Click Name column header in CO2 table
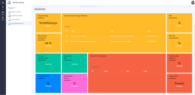The height and width of the screenshot is (95, 195). point(106,71)
